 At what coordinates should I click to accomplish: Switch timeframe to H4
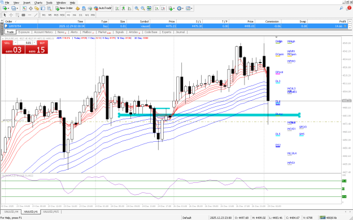(75, 15)
